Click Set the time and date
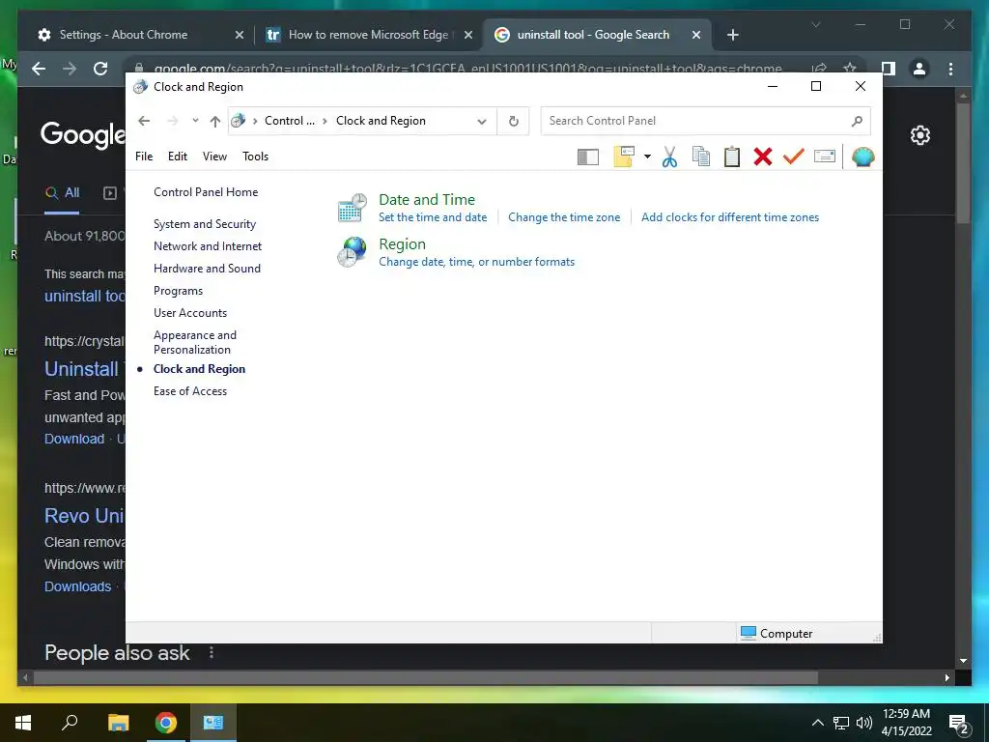The width and height of the screenshot is (989, 742). click(433, 217)
